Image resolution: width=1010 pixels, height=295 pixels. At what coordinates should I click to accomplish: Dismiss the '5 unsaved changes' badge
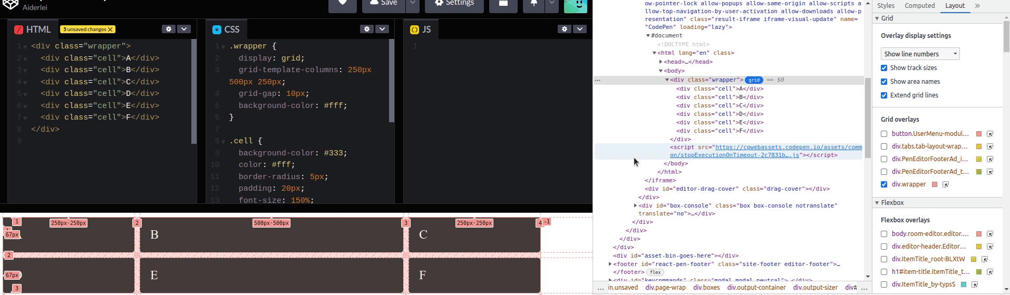(110, 29)
